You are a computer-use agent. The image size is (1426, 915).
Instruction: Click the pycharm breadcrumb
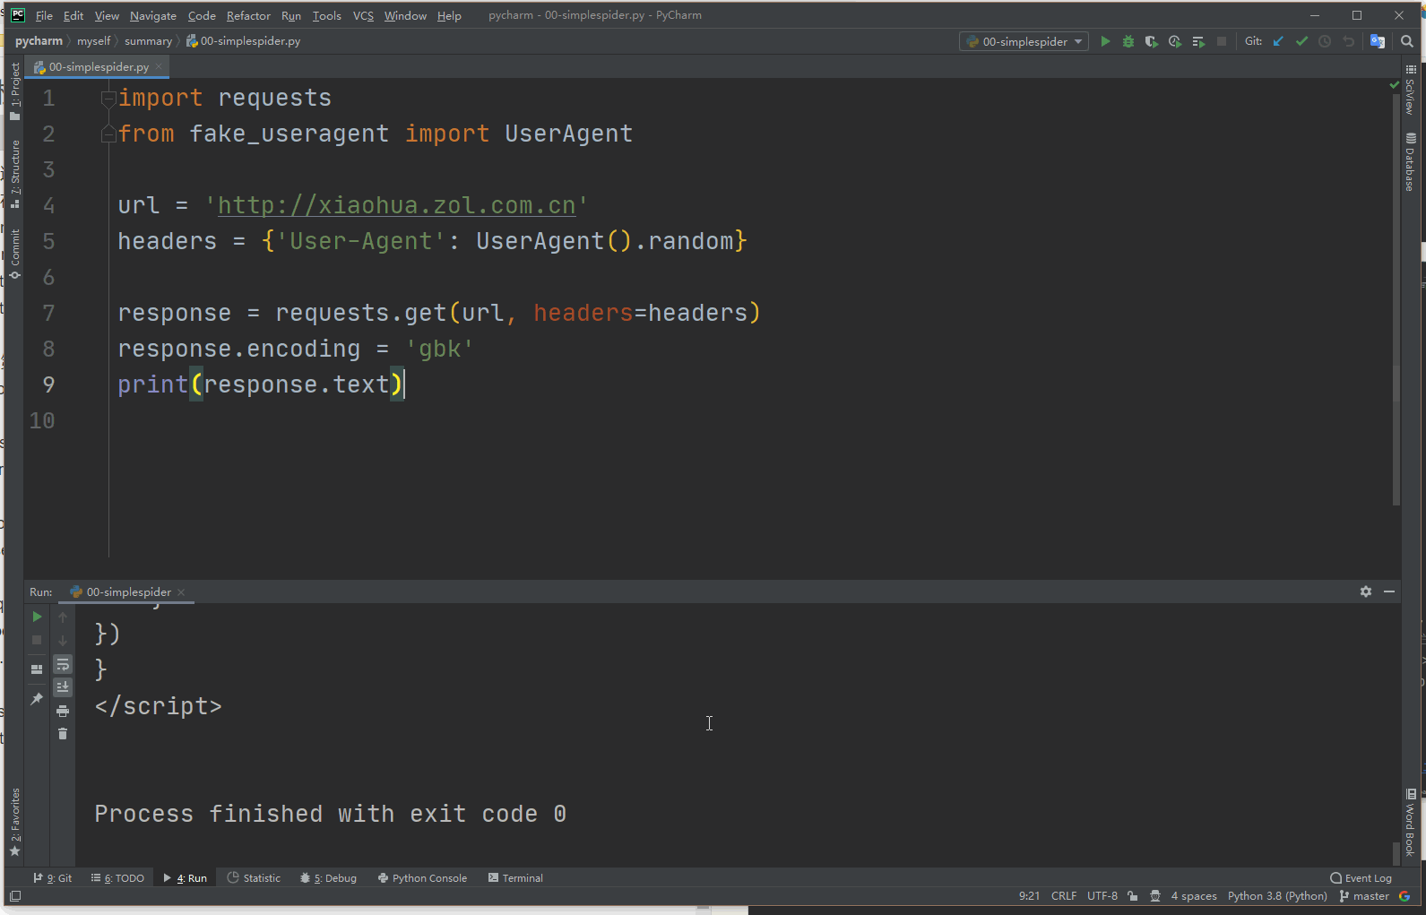point(39,41)
